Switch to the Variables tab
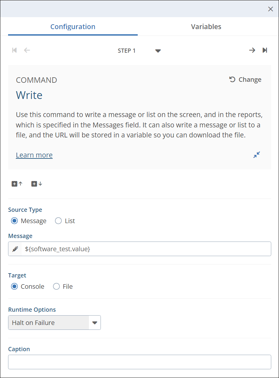279x378 pixels. coord(206,27)
